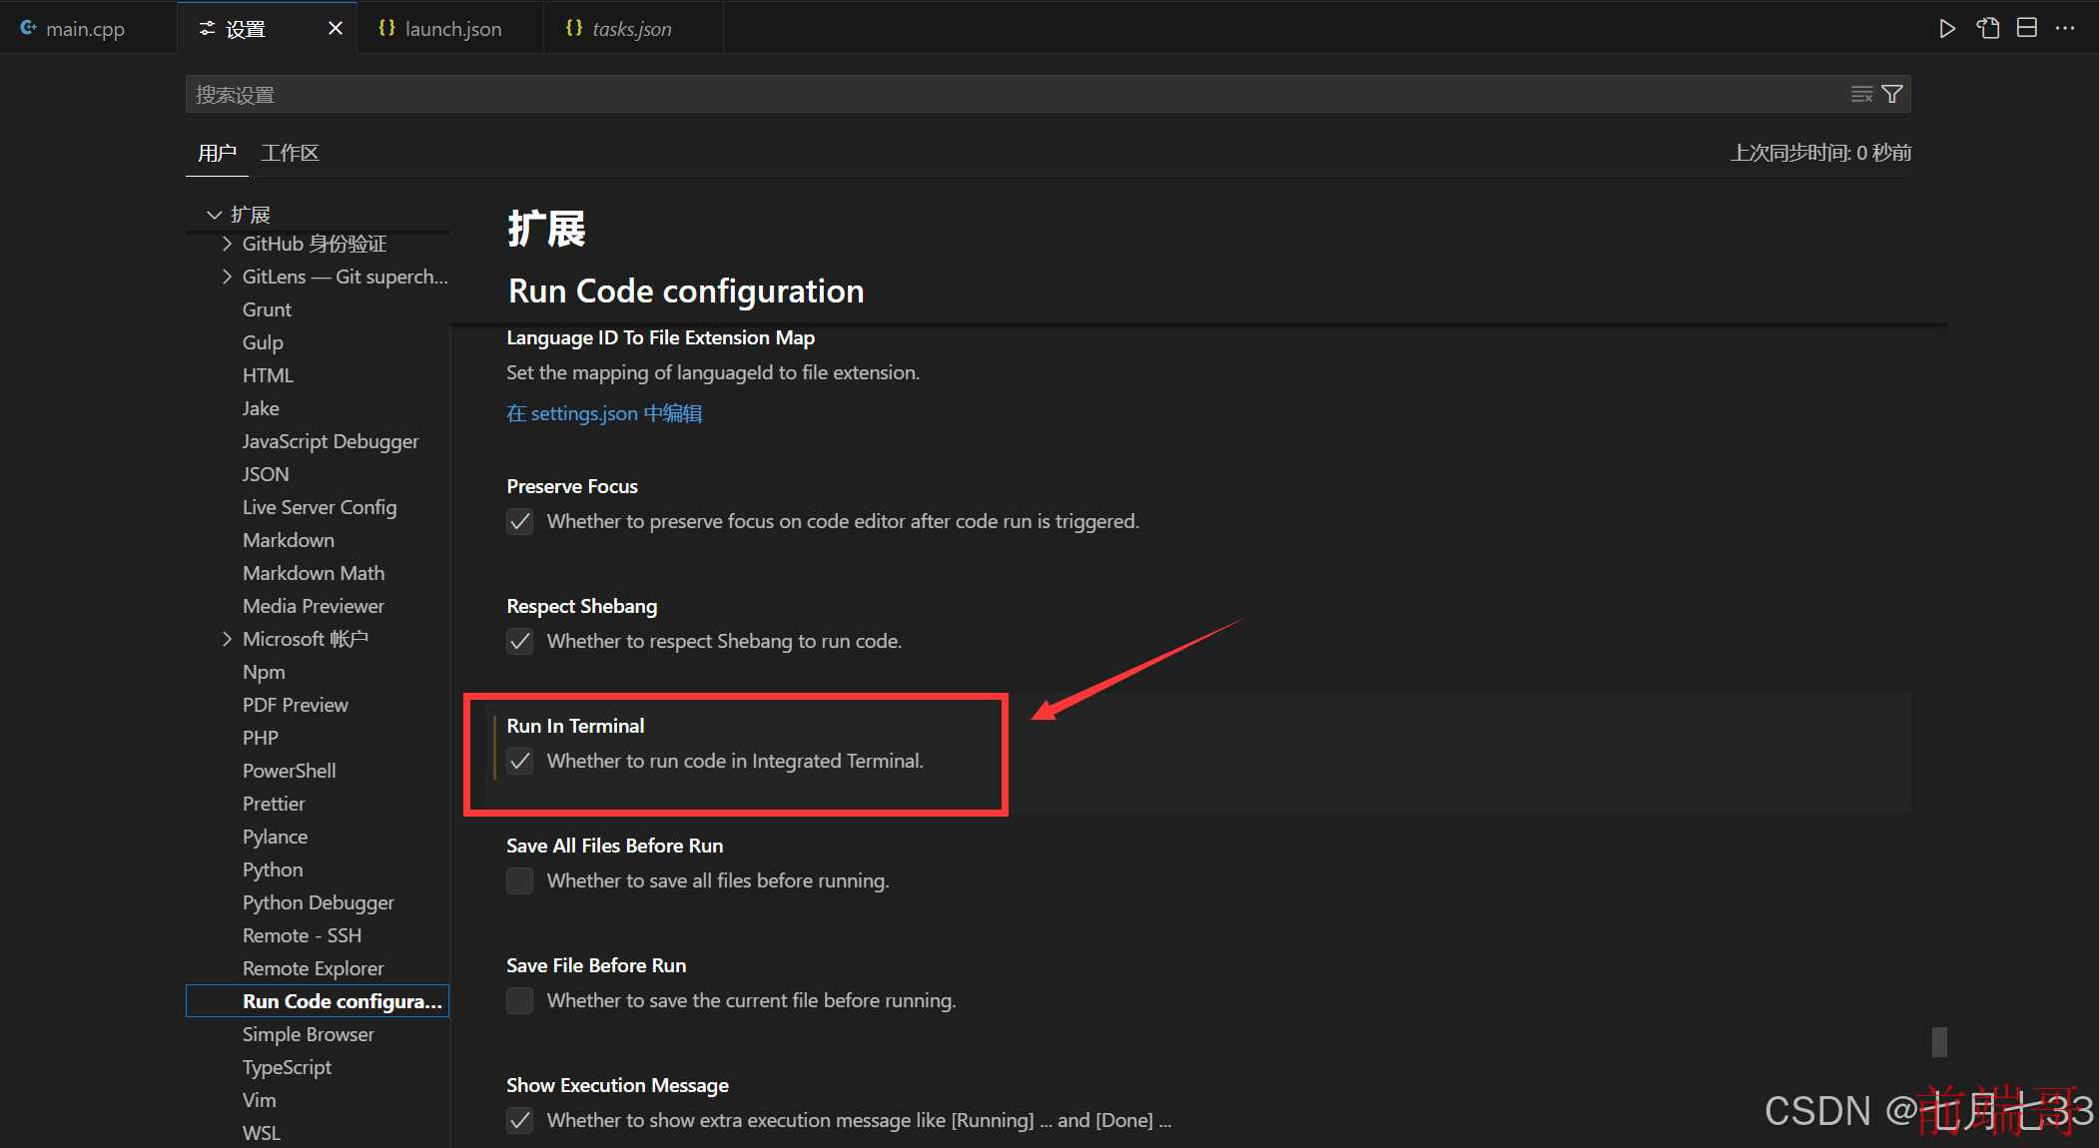Open Live Server Config settings

tap(318, 507)
